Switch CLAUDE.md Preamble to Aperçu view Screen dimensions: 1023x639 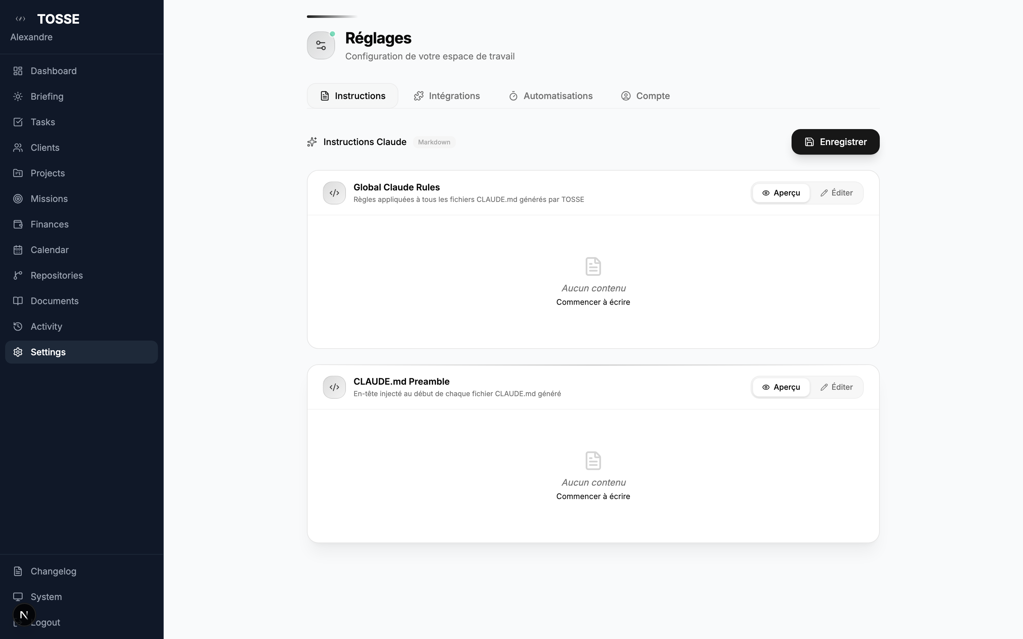[780, 387]
